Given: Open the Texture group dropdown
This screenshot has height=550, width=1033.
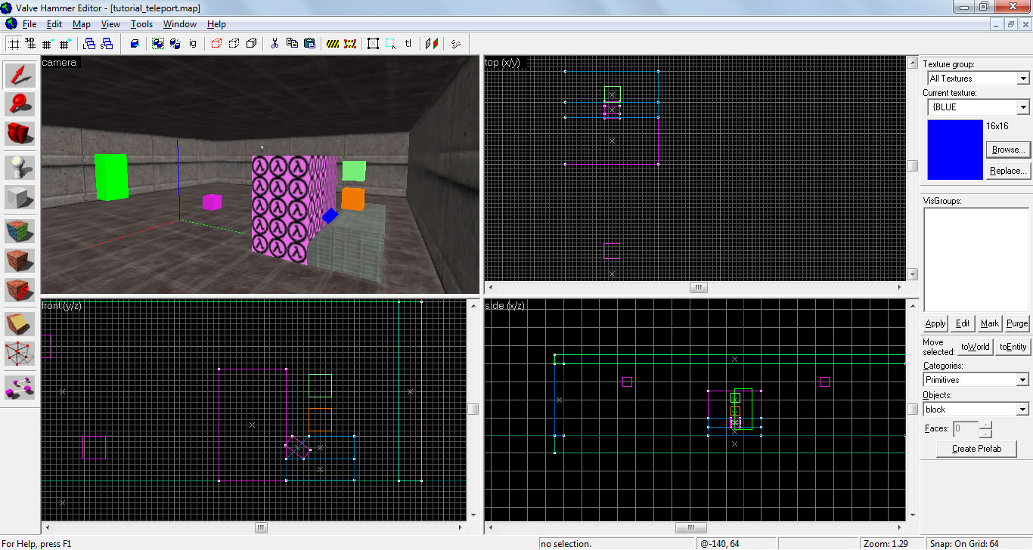Looking at the screenshot, I should (x=978, y=79).
